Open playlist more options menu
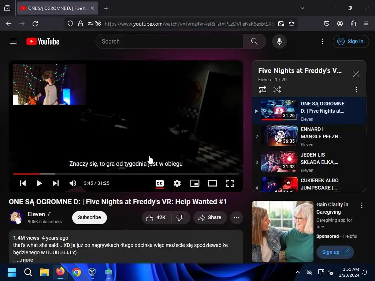This screenshot has width=375, height=281. (x=356, y=90)
